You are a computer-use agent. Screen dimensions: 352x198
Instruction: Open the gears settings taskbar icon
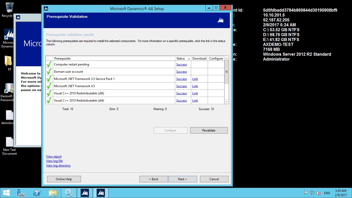click(69, 193)
